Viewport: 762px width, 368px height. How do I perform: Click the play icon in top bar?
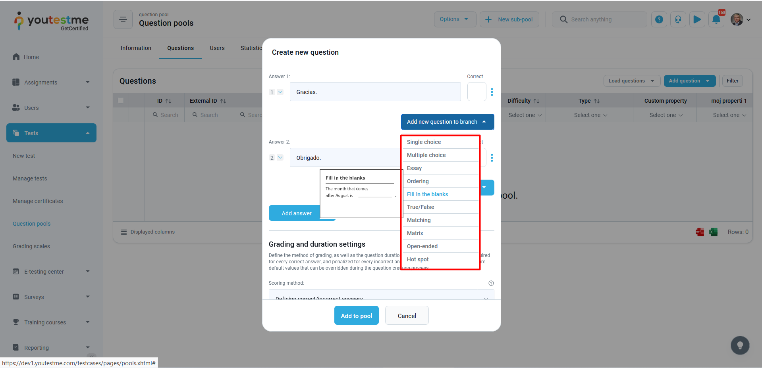[697, 19]
